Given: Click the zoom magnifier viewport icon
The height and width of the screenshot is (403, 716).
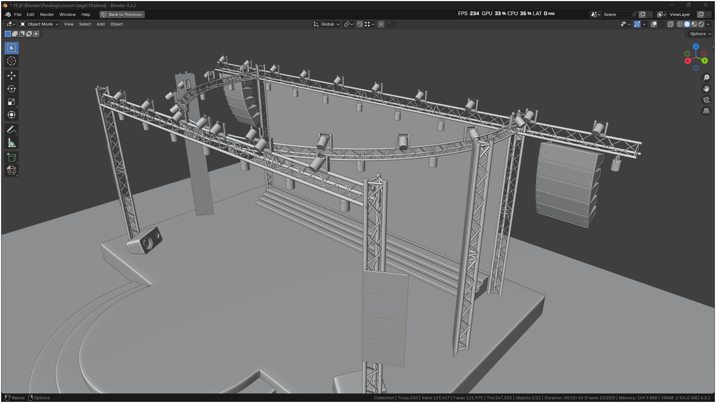Looking at the screenshot, I should pos(706,78).
